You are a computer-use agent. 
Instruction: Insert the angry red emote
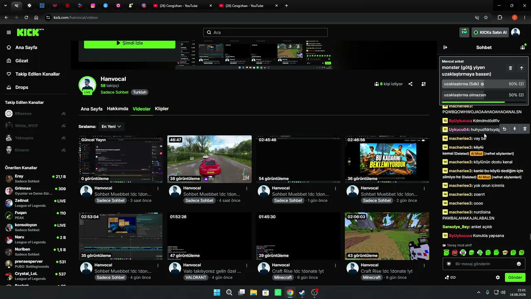click(455, 252)
